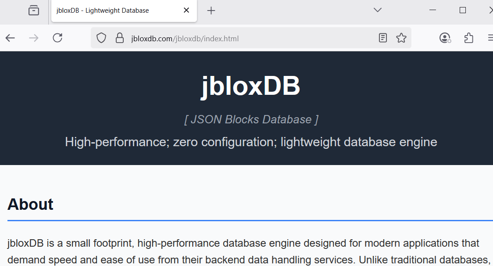Focus the address bar URL field
The width and height of the screenshot is (493, 266).
click(251, 38)
